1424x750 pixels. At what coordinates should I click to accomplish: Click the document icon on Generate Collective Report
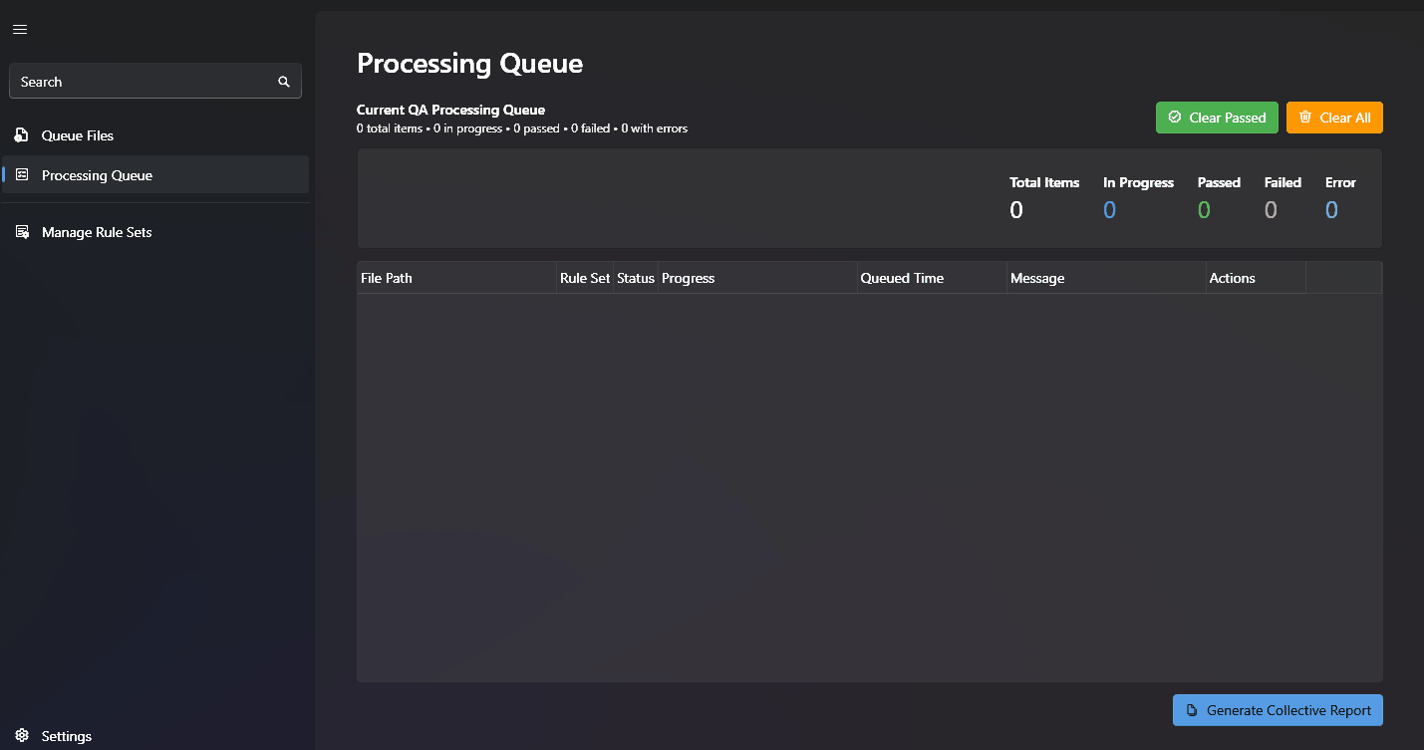1192,709
